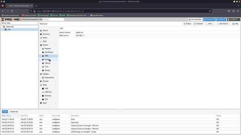241x135 pixels.
Task: Open the Help button
Action: click(235, 24)
